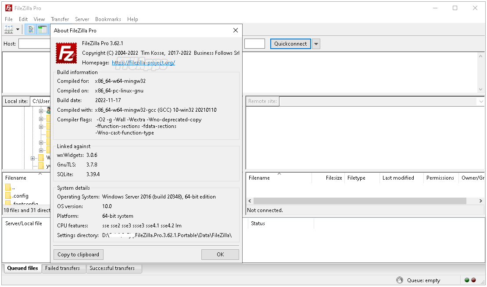Click OK to dismiss About dialog
The height and width of the screenshot is (287, 487).
point(220,255)
